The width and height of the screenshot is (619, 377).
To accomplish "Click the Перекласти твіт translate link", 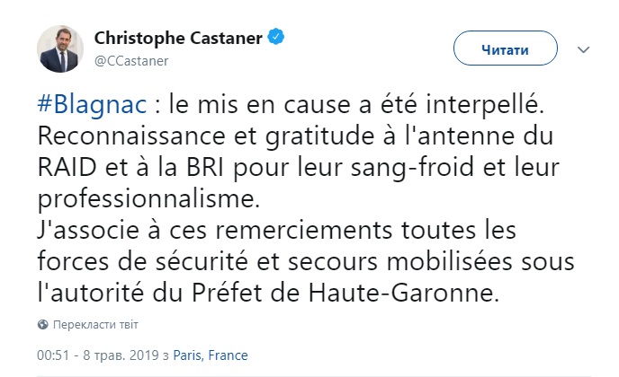I will pos(96,324).
